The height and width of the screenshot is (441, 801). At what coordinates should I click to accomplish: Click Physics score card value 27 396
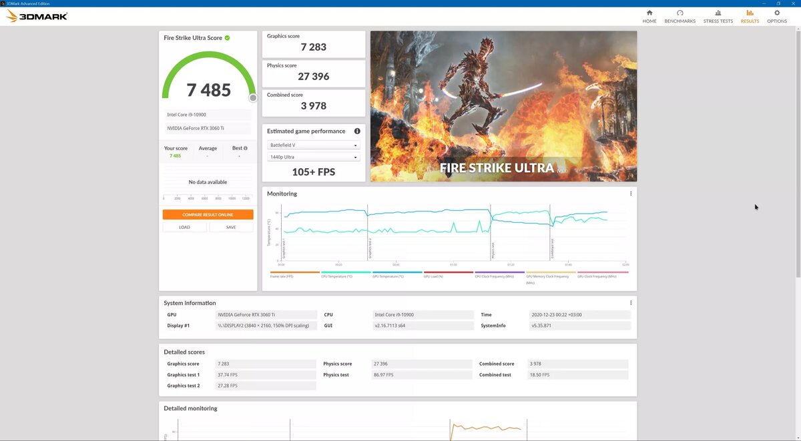pos(314,76)
